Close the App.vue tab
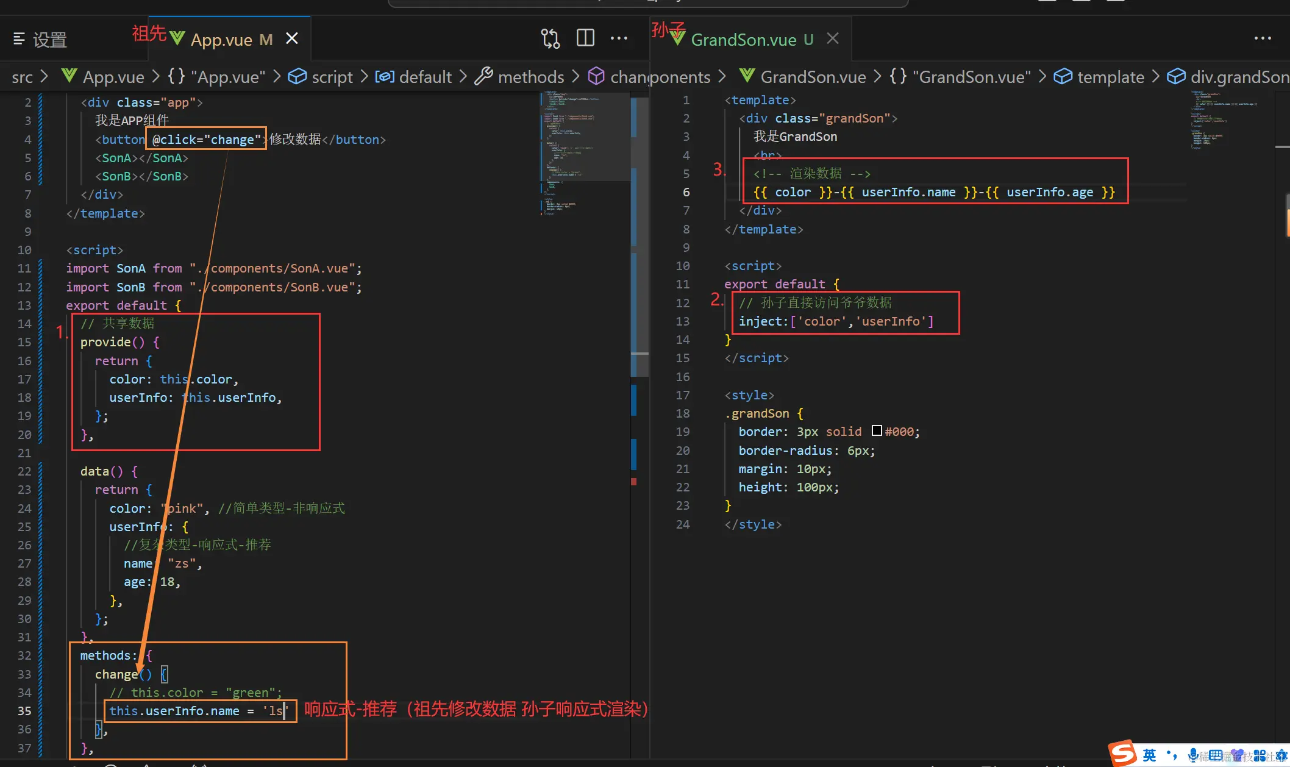Screen dimensions: 1290x767 point(292,38)
